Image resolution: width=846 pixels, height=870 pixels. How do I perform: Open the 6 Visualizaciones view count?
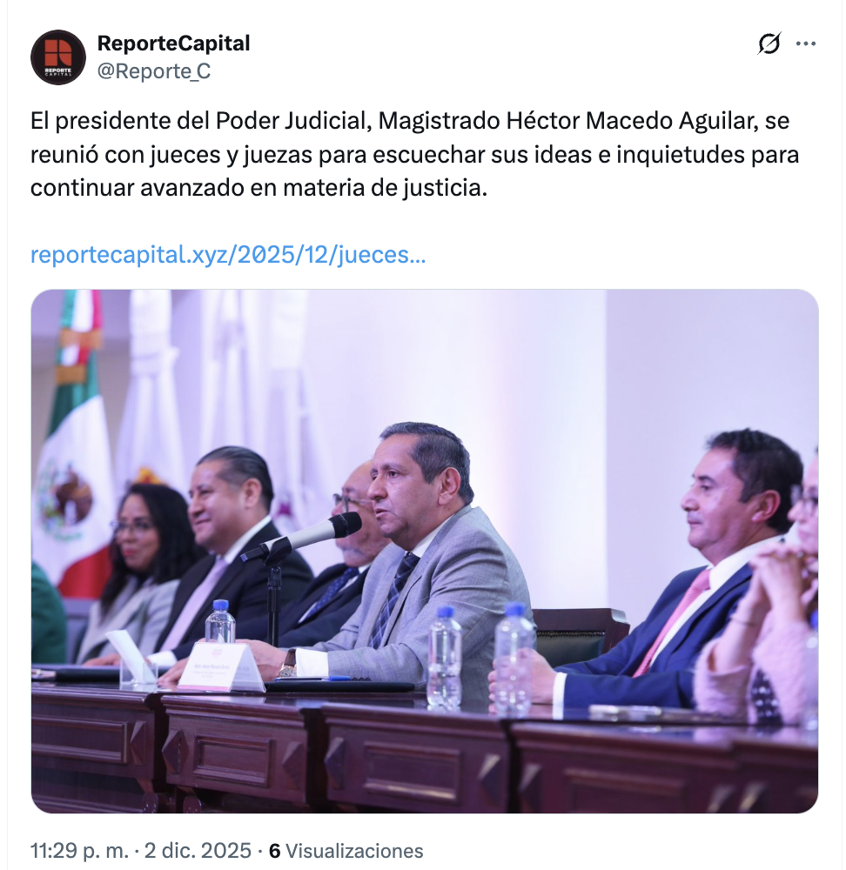tap(346, 851)
